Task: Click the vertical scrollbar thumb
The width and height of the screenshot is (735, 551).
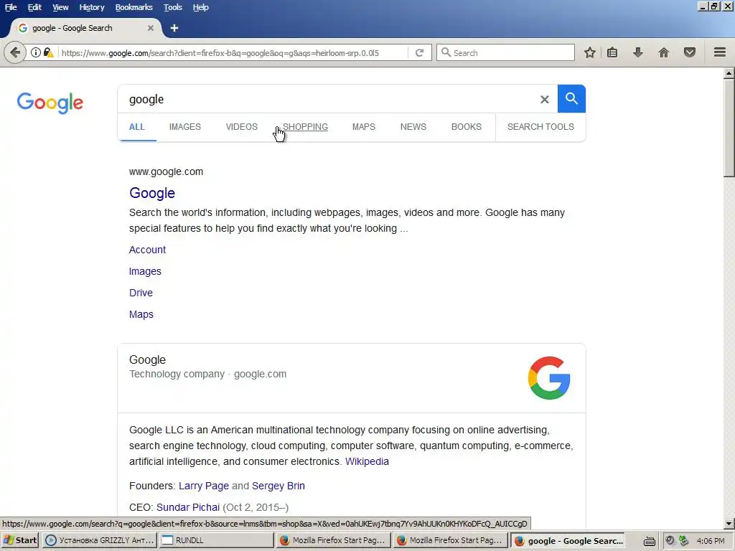Action: pos(729,128)
